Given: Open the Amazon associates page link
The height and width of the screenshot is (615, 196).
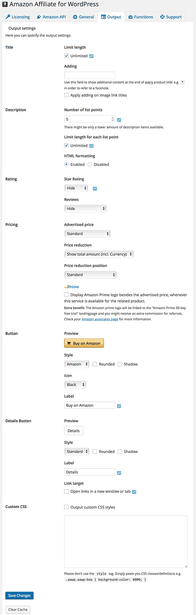Looking at the screenshot, I should [x=100, y=319].
